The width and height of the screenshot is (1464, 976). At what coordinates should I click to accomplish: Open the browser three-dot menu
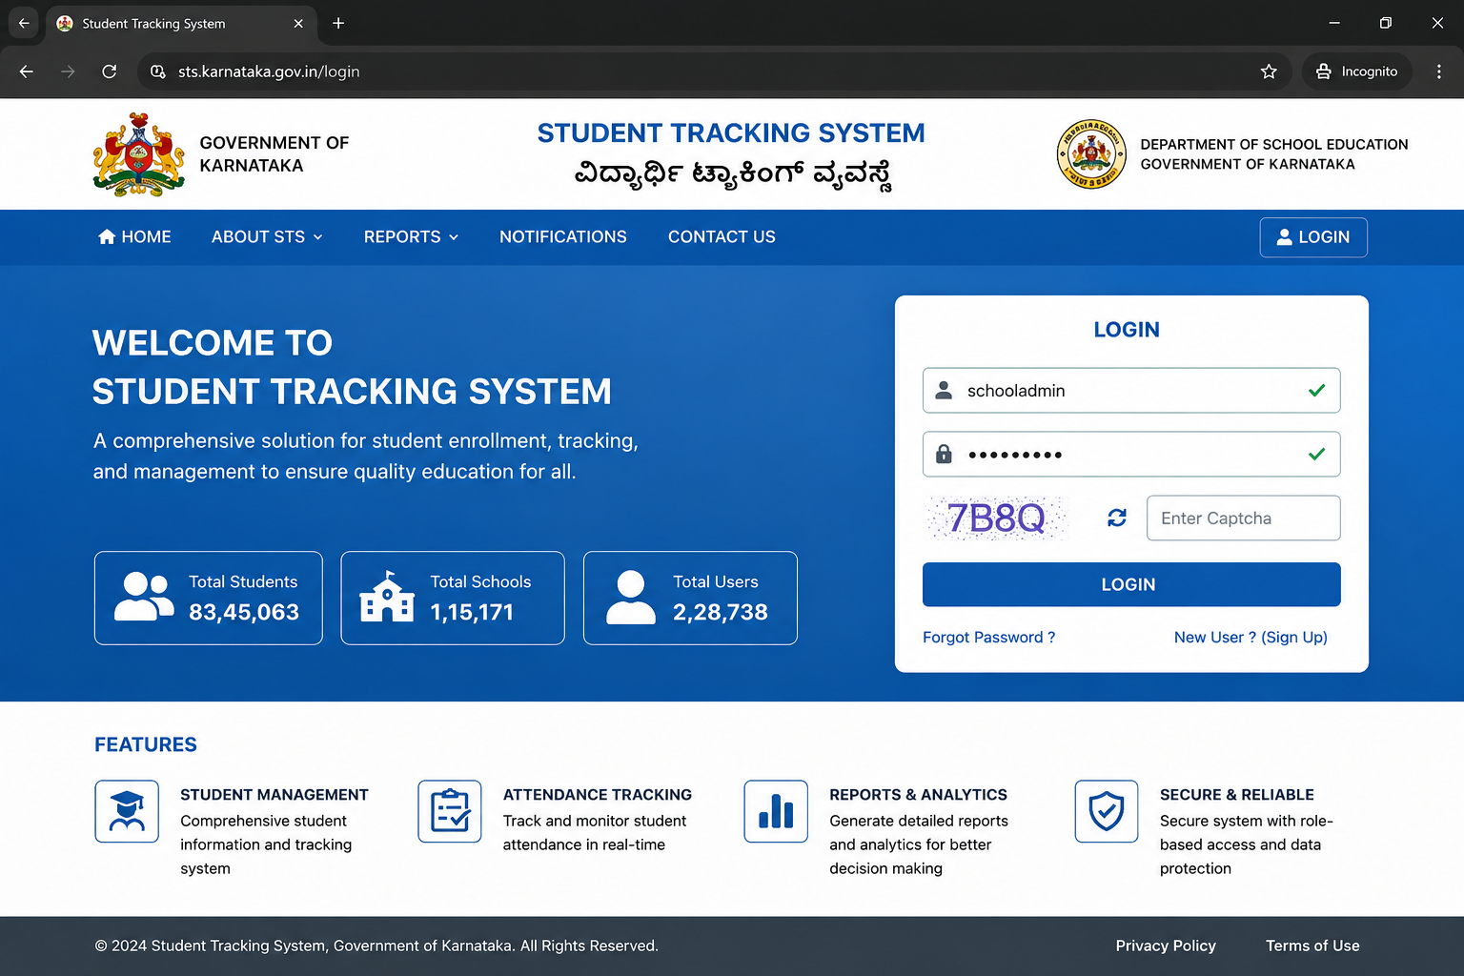1439,71
